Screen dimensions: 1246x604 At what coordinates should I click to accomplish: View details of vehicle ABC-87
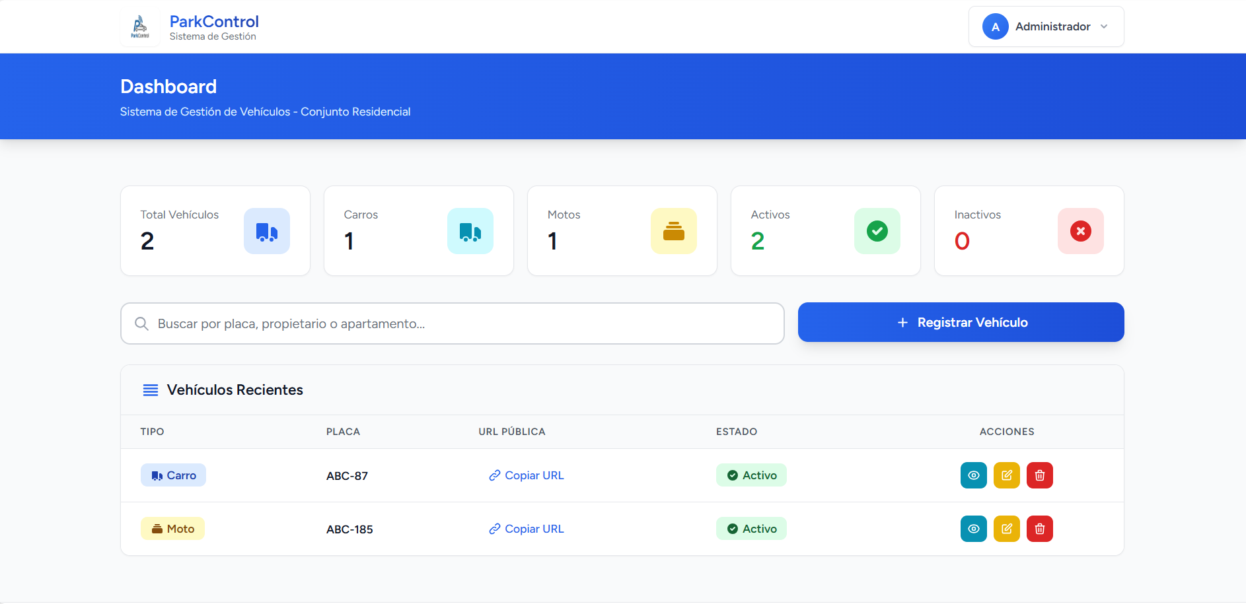pos(973,475)
